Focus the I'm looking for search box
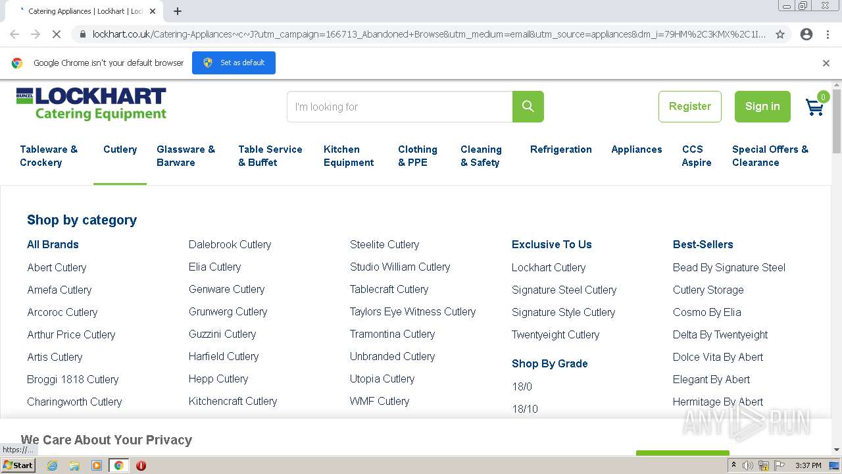Screen dimensions: 842x474 point(400,107)
